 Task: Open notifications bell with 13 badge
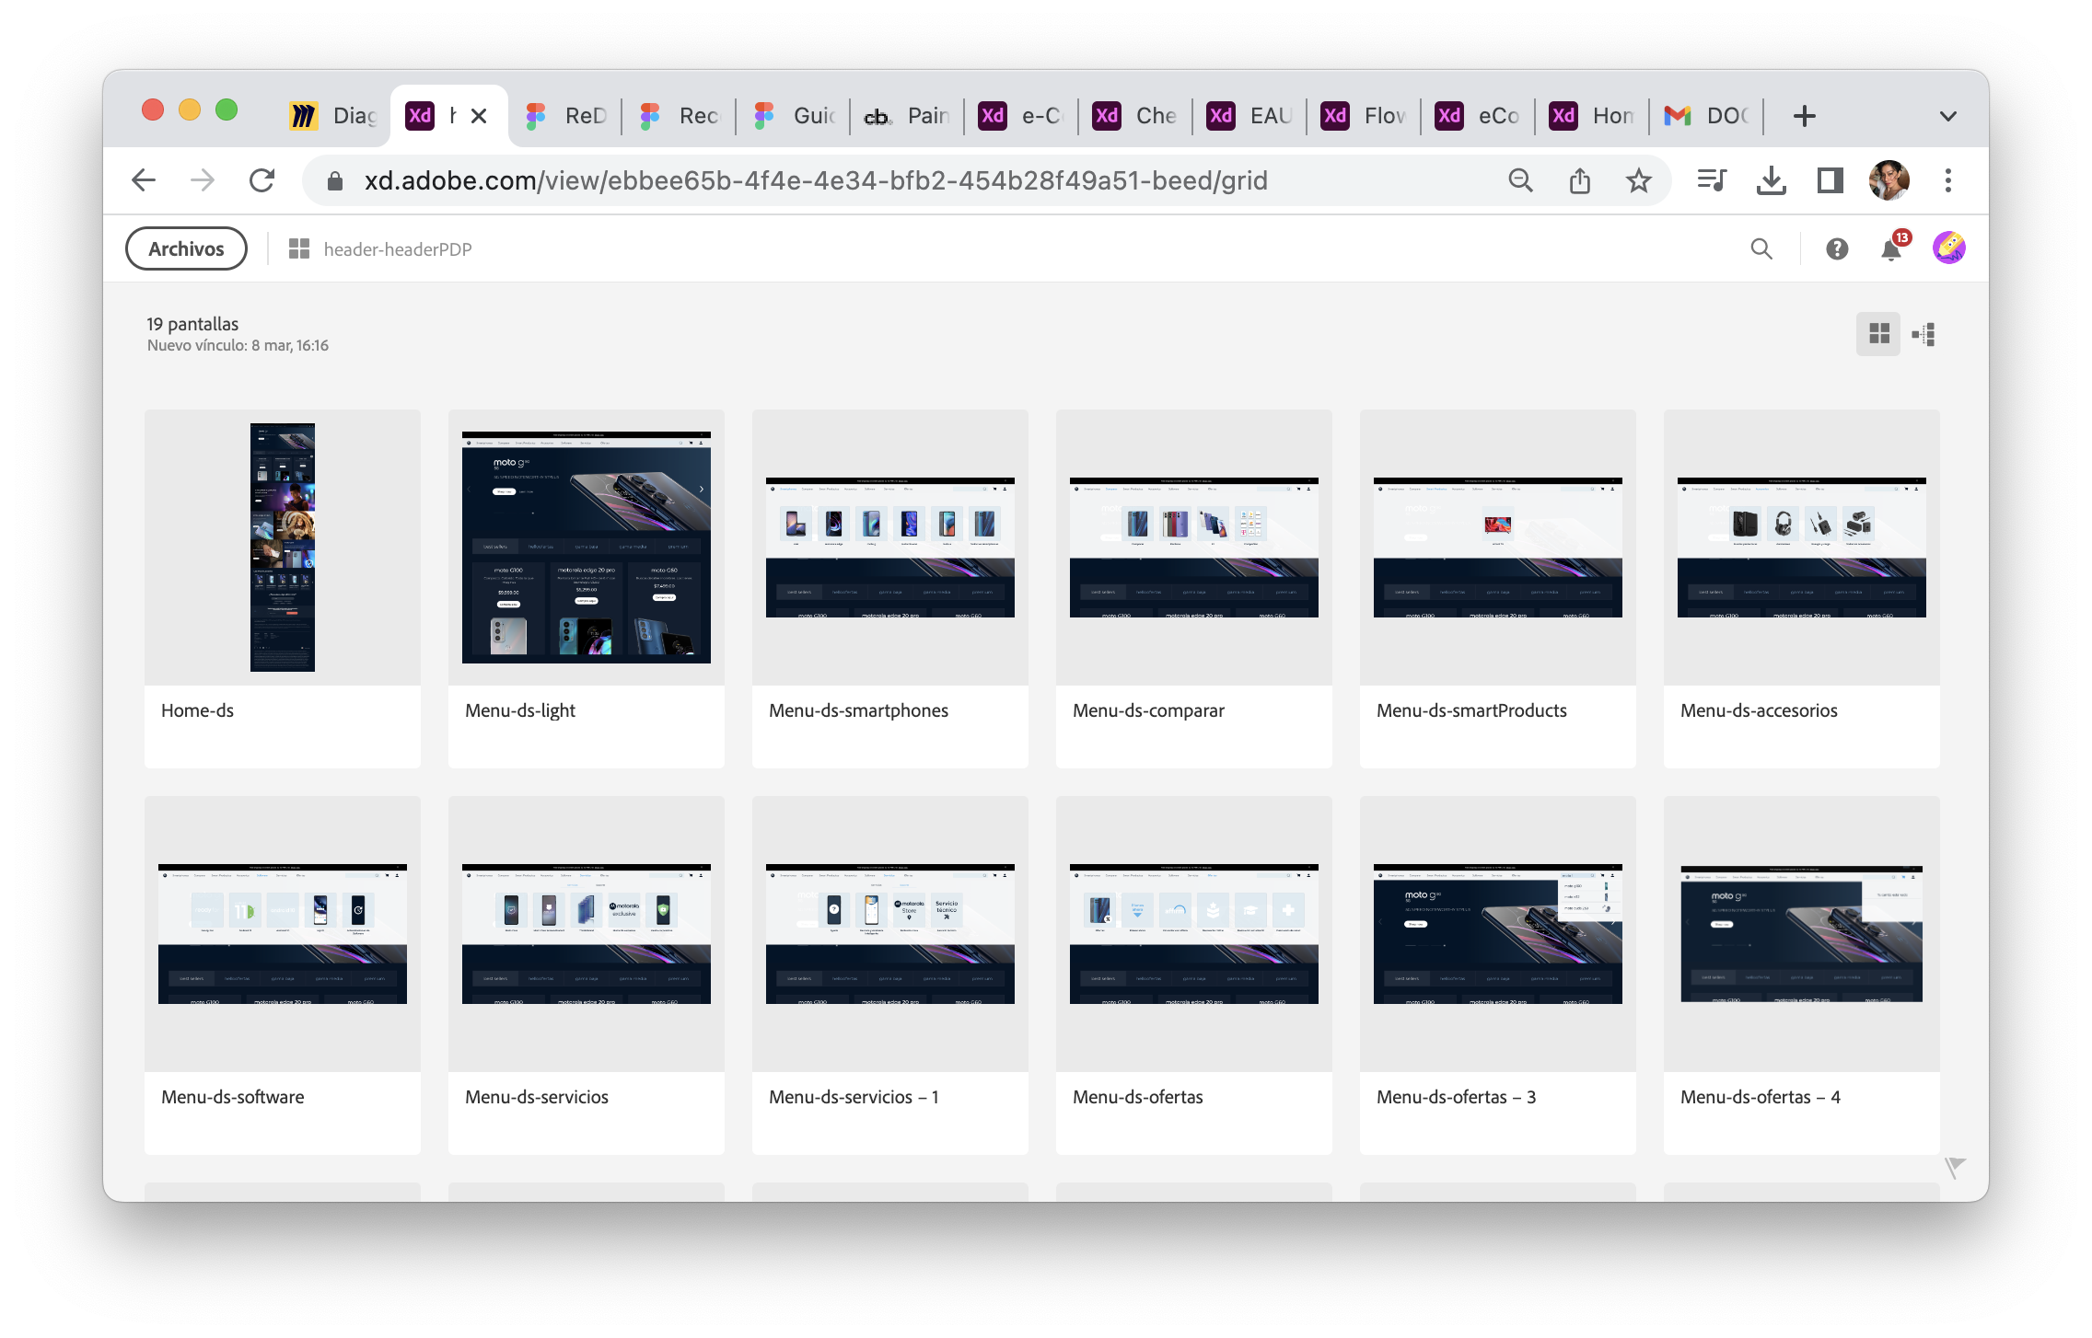click(1891, 248)
